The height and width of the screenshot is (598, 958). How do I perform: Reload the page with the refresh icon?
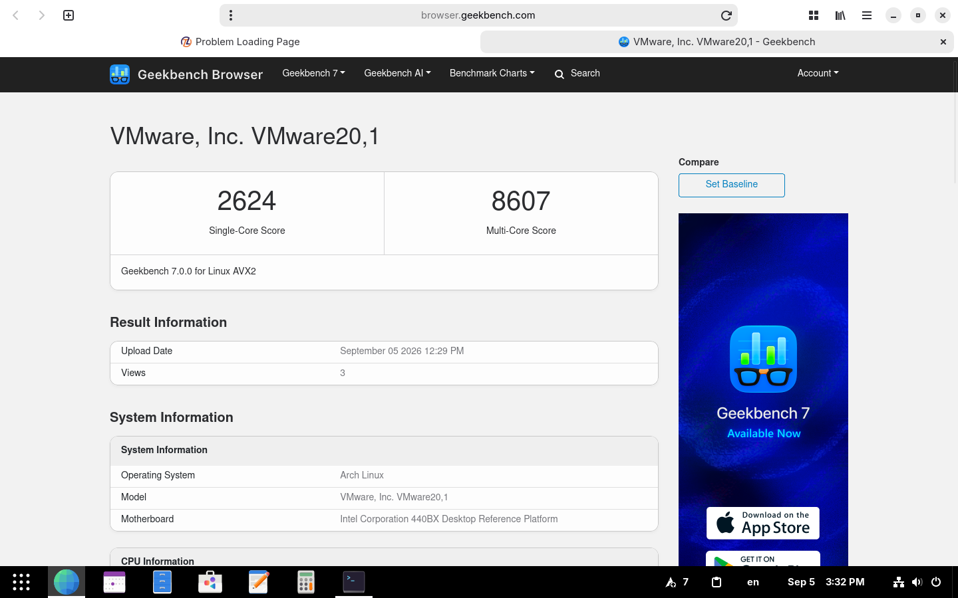[726, 15]
